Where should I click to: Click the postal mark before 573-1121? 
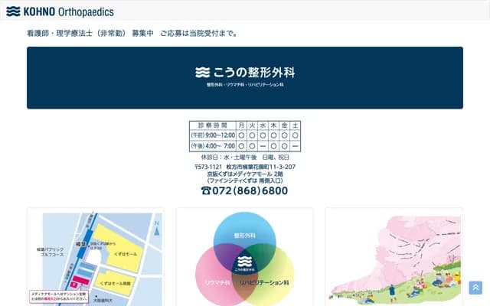pos(197,167)
